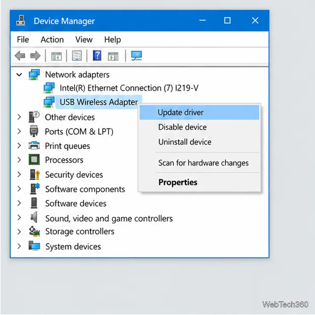
Task: Choose Properties in the context menu
Action: pyautogui.click(x=200, y=182)
